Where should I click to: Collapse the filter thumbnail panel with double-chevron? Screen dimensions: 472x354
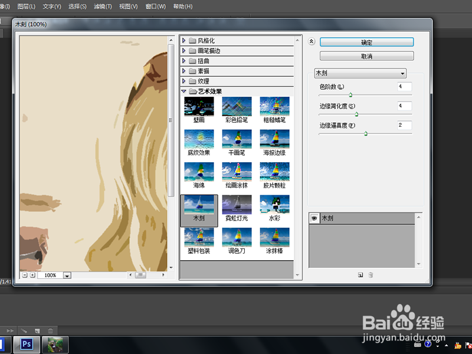(312, 41)
